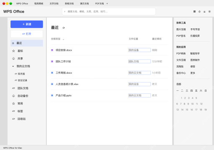Launch the 文件压缩 app

pos(181,60)
